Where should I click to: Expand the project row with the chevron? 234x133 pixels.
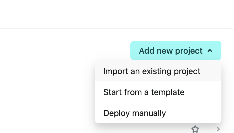click(x=218, y=129)
